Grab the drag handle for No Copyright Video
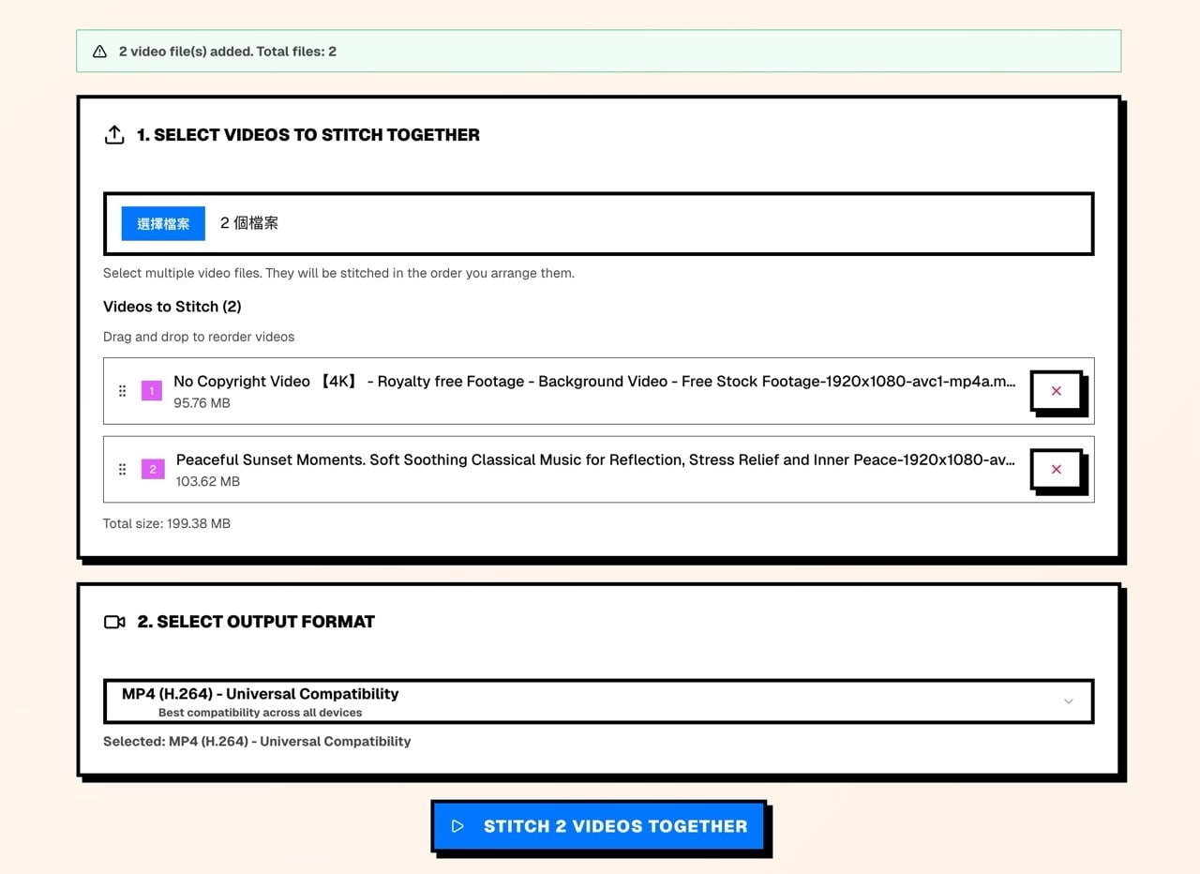 coord(122,391)
